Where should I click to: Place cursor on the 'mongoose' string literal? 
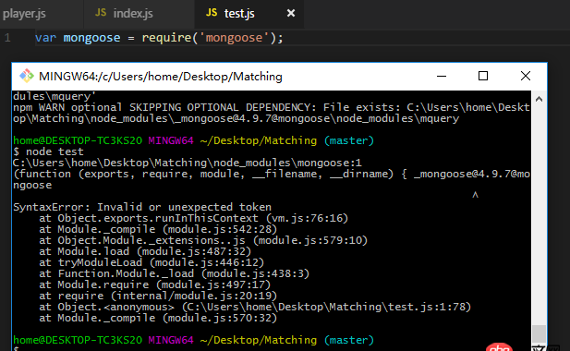pyautogui.click(x=234, y=38)
